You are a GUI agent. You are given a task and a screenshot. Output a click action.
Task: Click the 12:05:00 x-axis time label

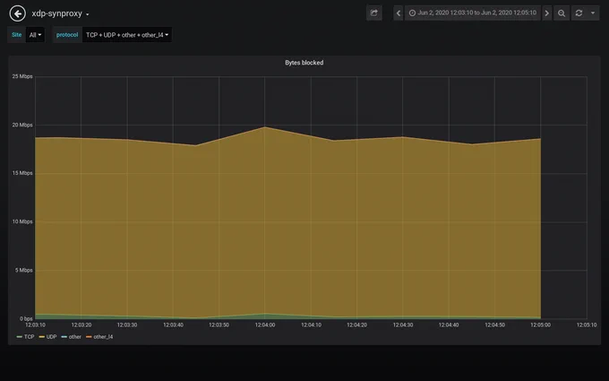(541, 325)
